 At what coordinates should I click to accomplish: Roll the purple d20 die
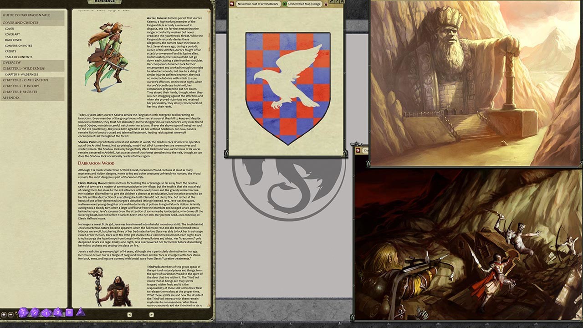[23, 313]
